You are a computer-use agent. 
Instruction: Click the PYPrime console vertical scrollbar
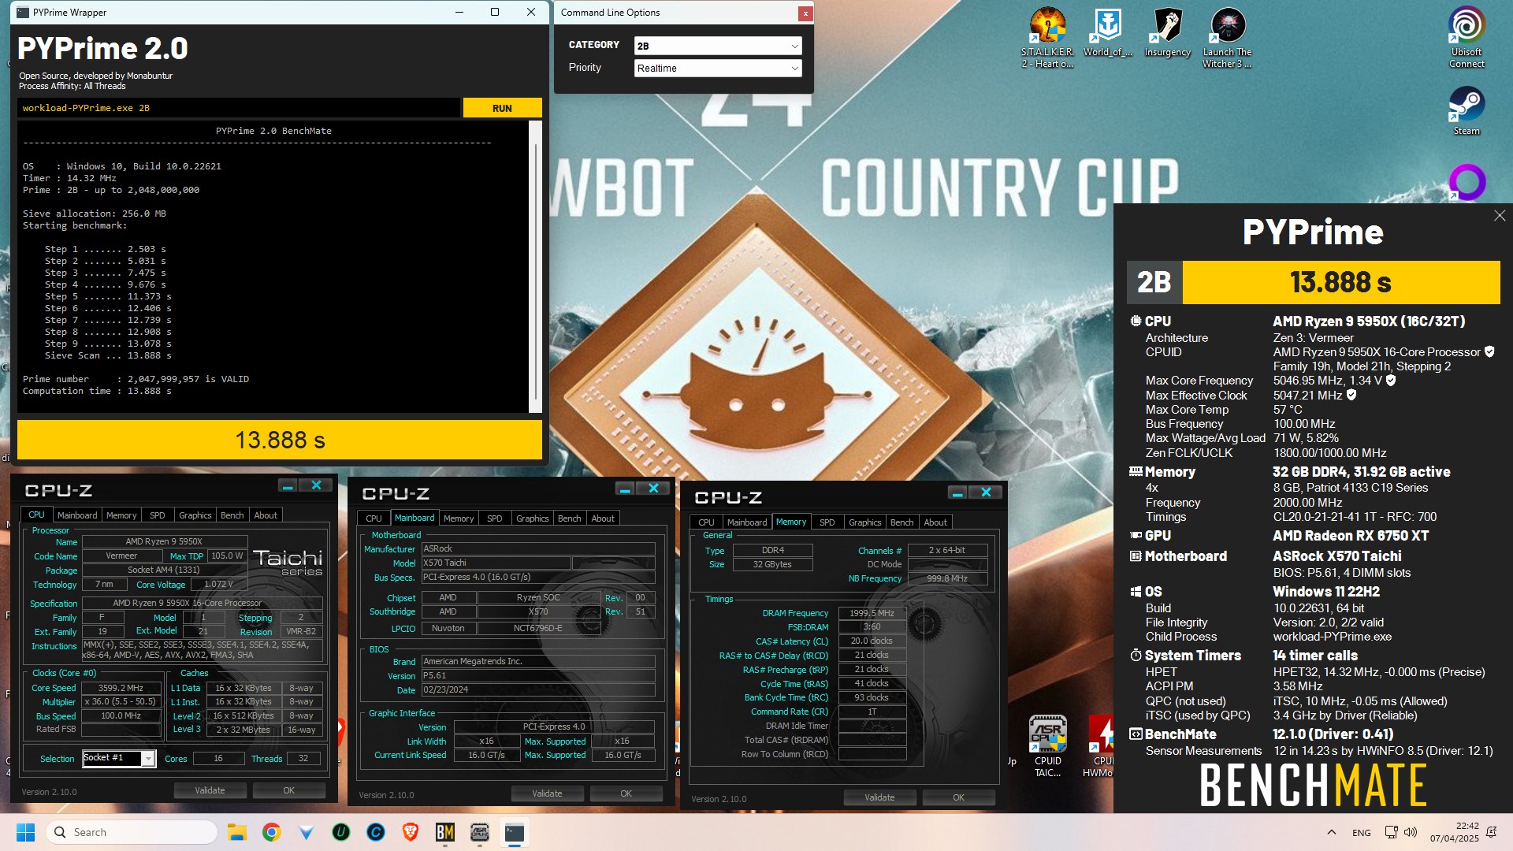[x=536, y=266]
